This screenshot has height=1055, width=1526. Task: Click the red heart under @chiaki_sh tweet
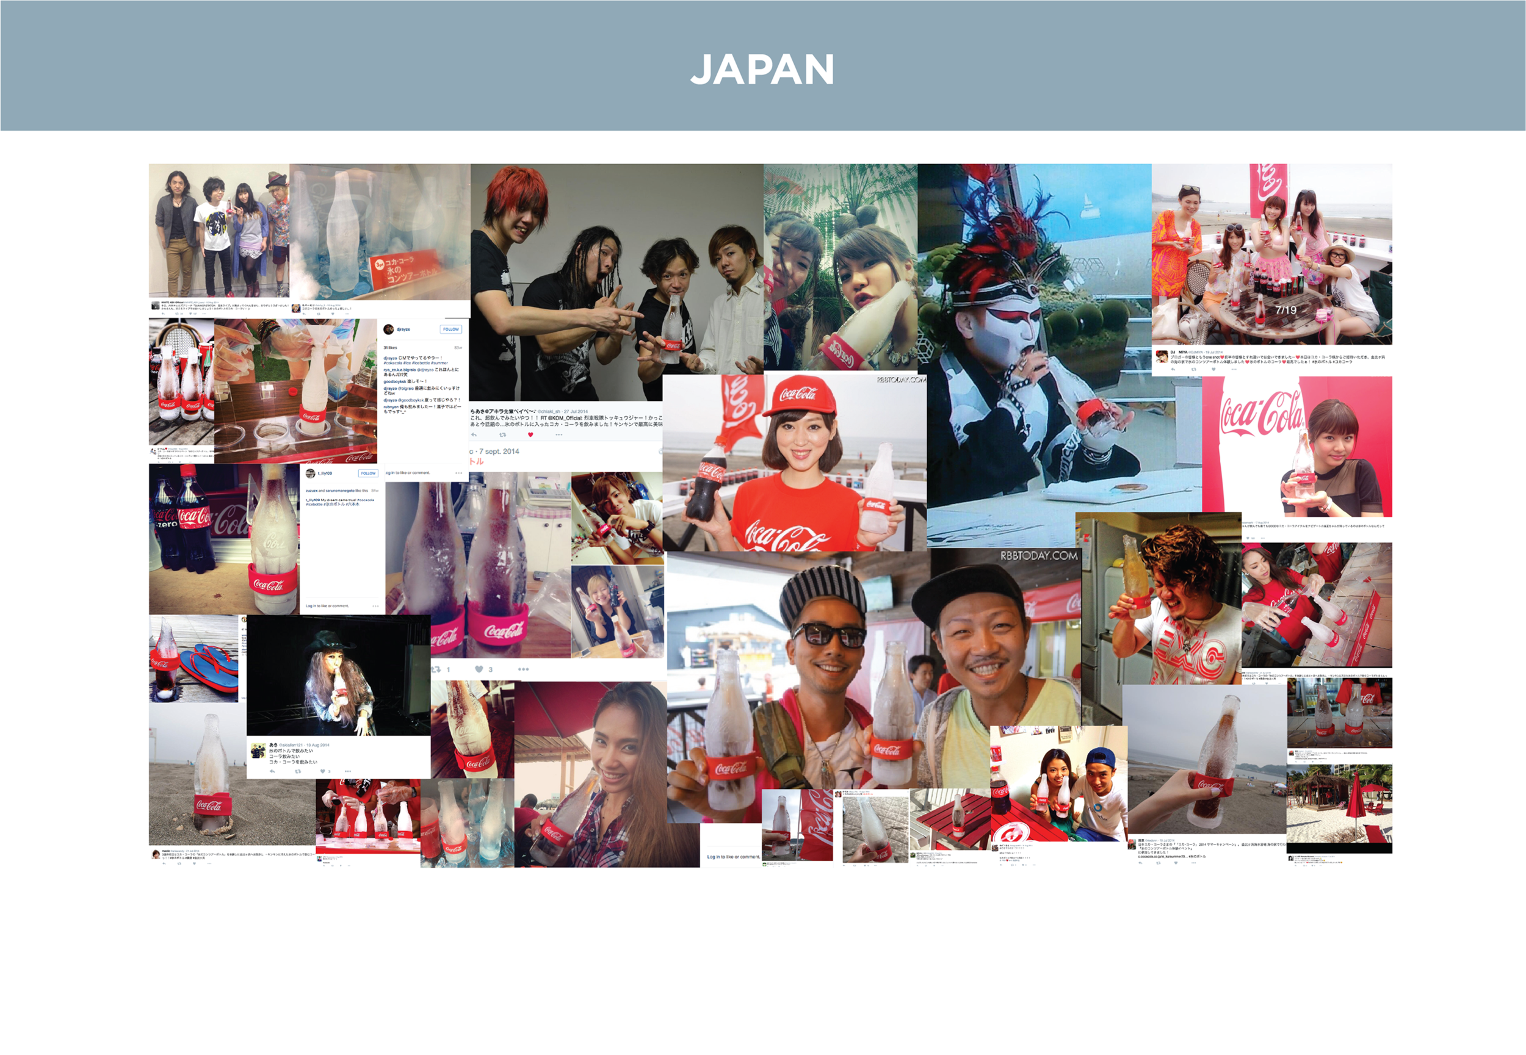point(530,435)
